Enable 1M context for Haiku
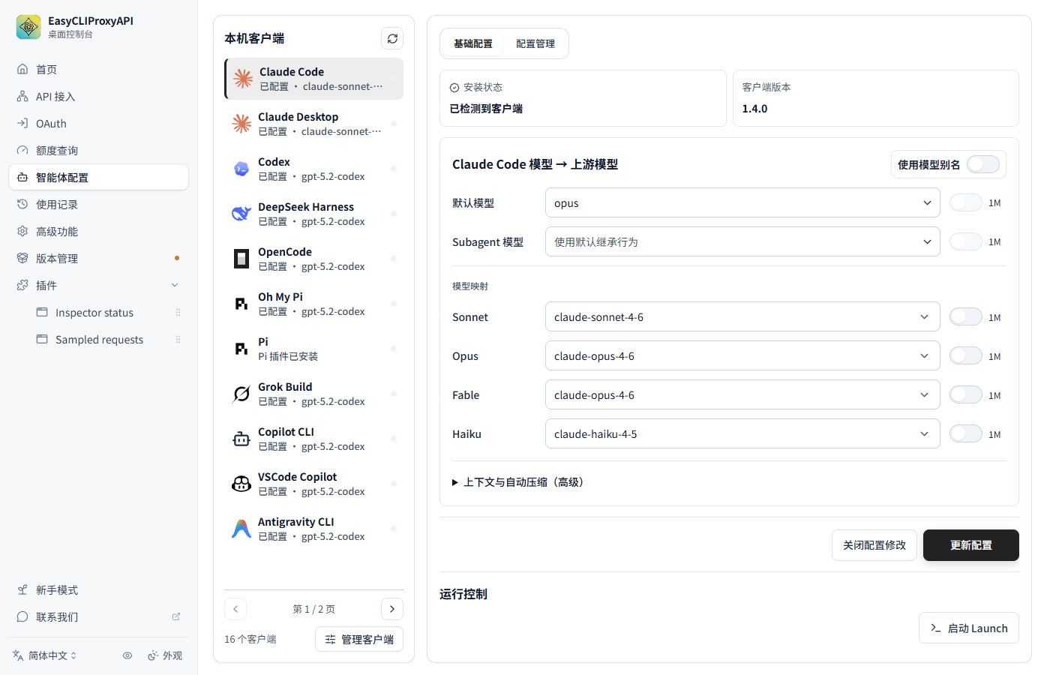 [x=966, y=433]
